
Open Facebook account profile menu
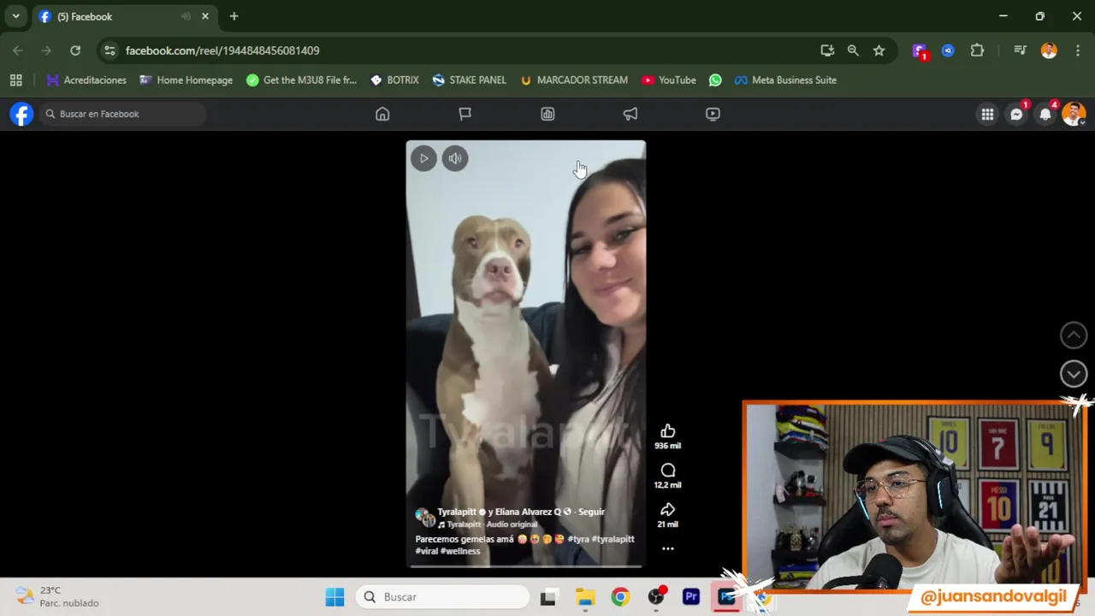point(1074,115)
